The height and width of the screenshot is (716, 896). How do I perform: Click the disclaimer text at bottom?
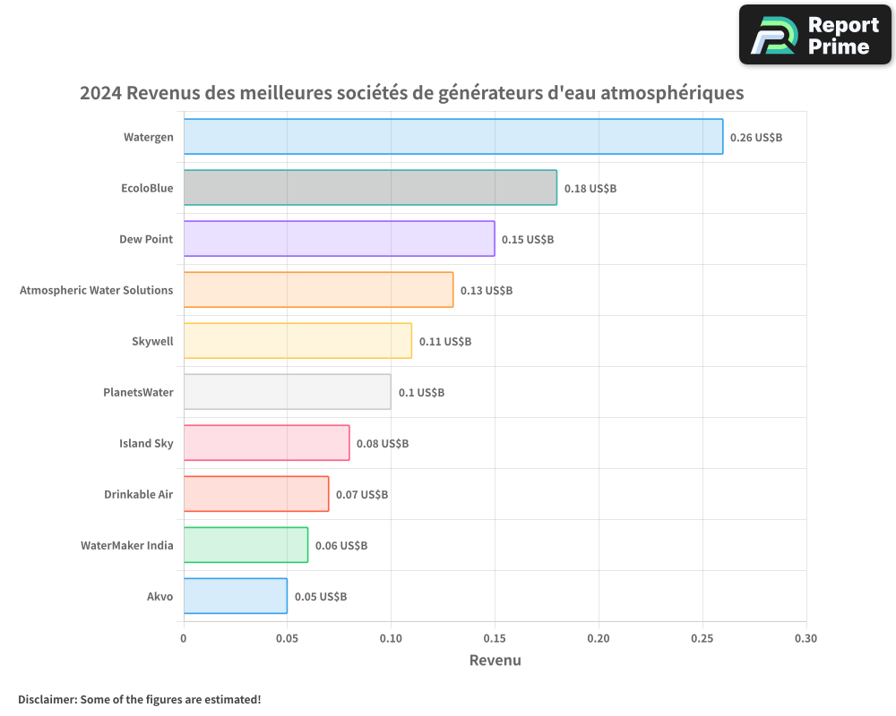[140, 699]
